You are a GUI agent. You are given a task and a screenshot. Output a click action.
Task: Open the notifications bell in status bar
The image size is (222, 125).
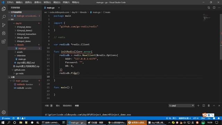point(219,118)
